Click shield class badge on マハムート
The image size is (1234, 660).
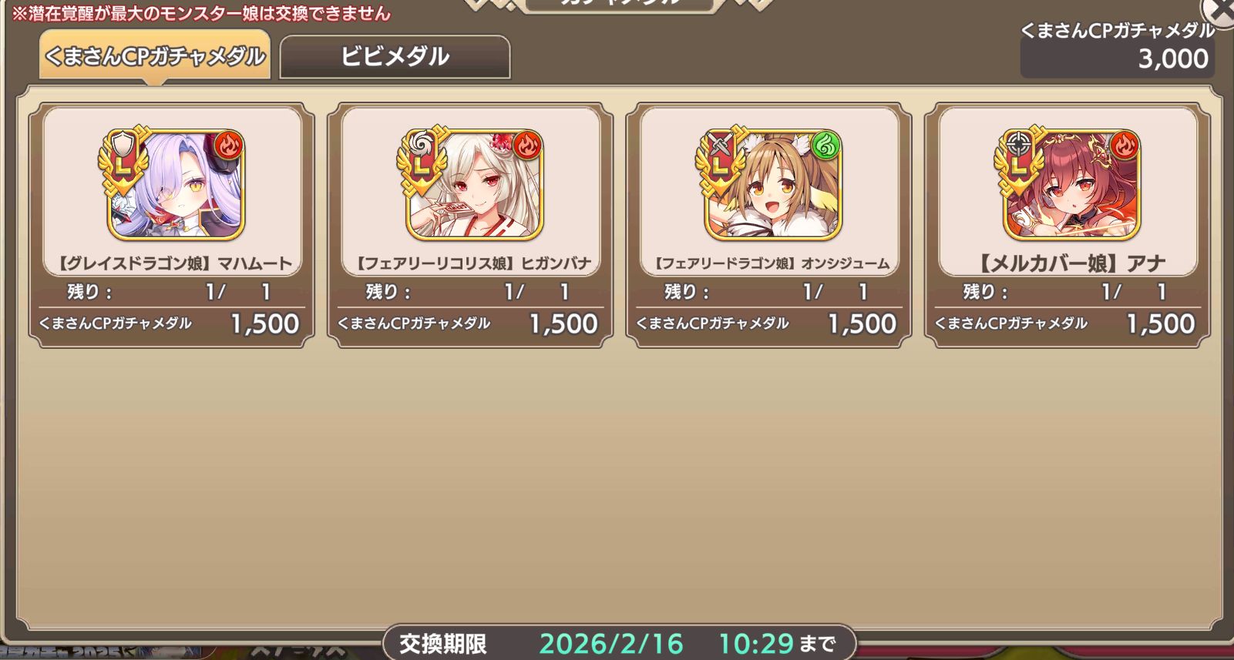point(123,143)
